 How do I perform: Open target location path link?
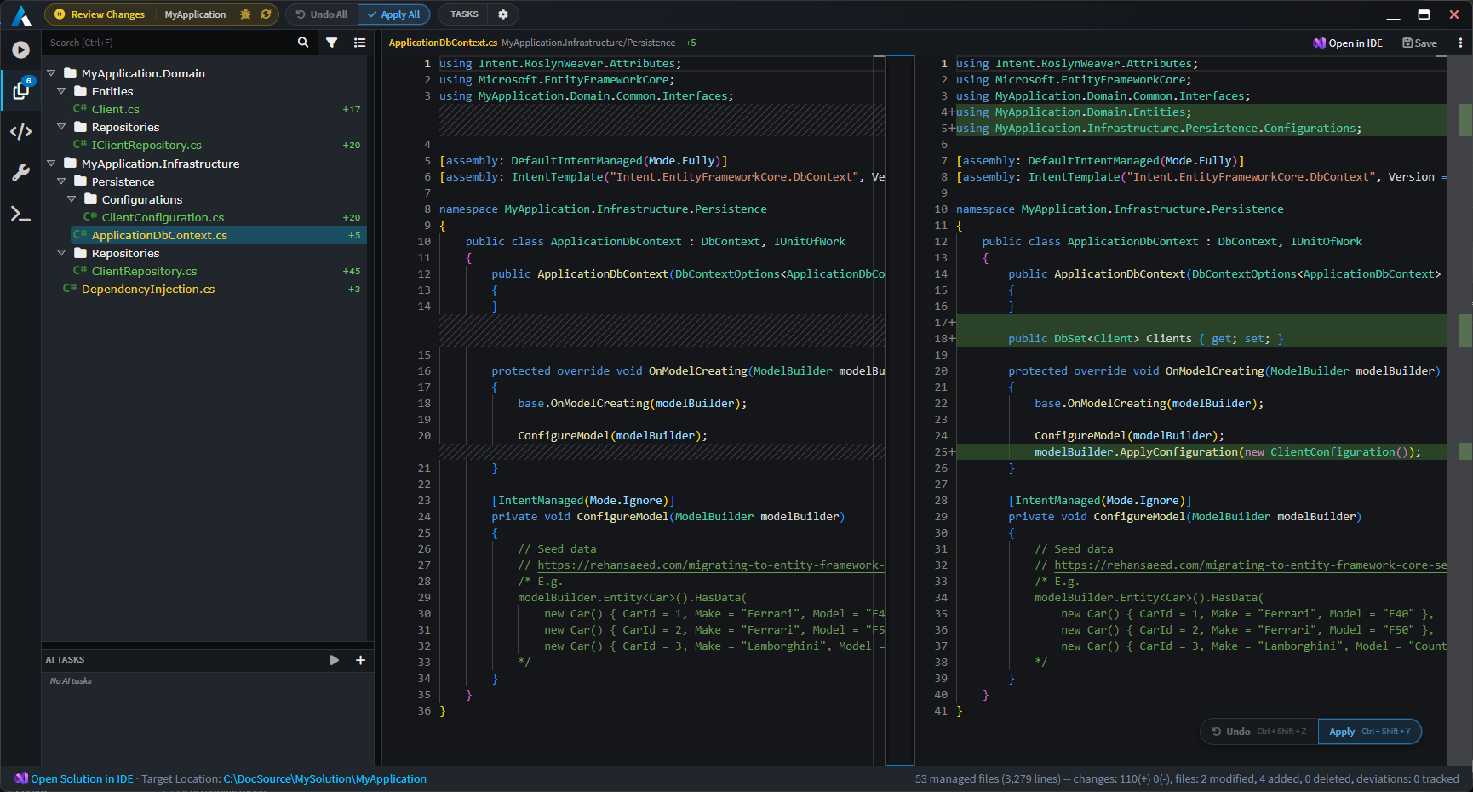(324, 778)
